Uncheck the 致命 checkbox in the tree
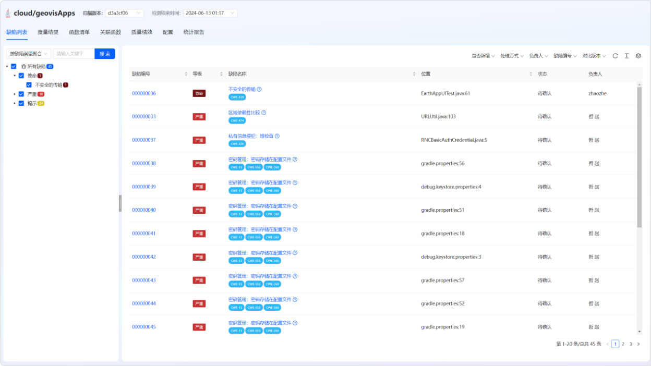Viewport: 651px width, 366px height. [x=21, y=76]
